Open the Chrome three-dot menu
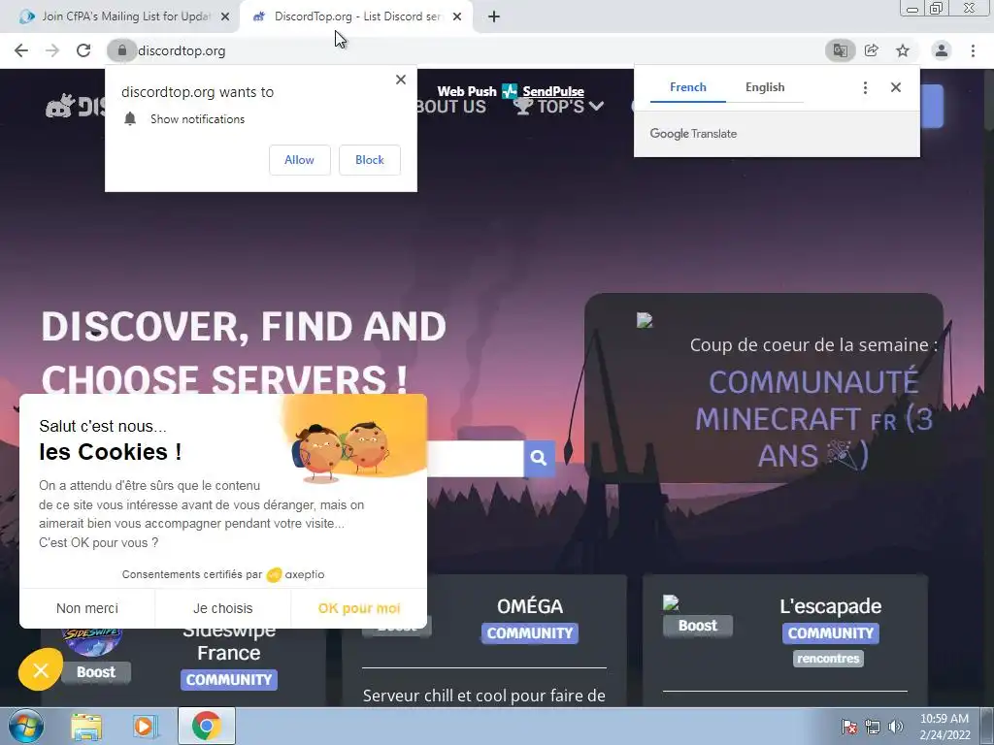Image resolution: width=994 pixels, height=745 pixels. [x=973, y=50]
